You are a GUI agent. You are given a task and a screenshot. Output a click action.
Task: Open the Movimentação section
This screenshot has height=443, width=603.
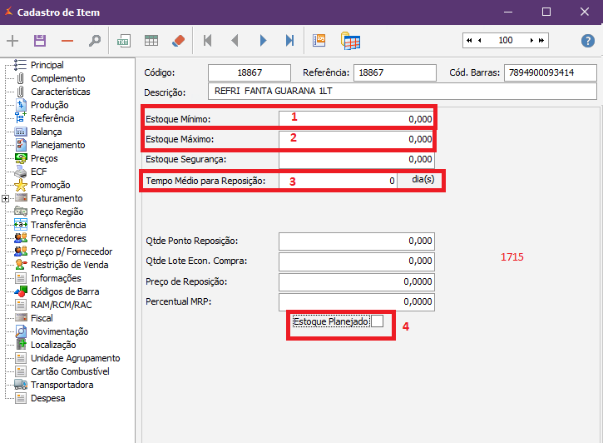pos(60,331)
